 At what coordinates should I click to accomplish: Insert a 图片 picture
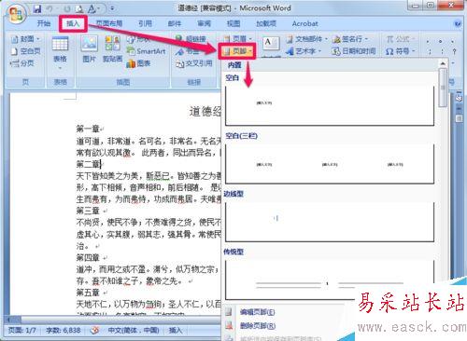point(89,49)
